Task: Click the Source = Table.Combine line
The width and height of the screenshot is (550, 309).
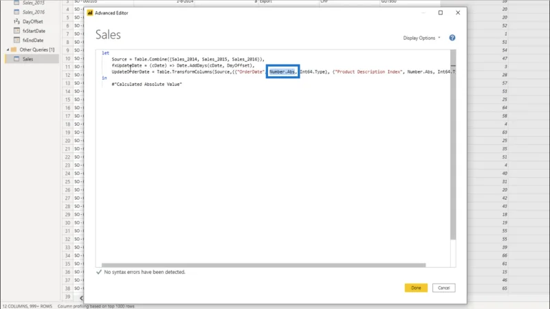Action: coord(188,59)
